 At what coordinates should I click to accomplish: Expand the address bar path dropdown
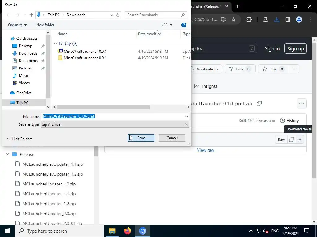click(111, 15)
